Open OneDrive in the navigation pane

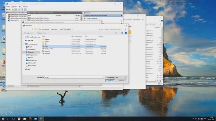coord(29,40)
